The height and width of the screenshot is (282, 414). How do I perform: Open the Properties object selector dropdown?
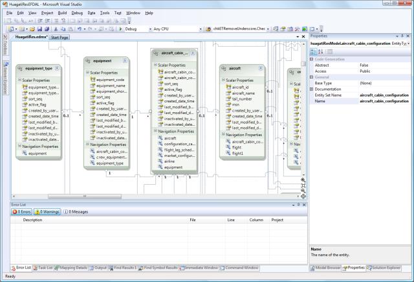(409, 43)
